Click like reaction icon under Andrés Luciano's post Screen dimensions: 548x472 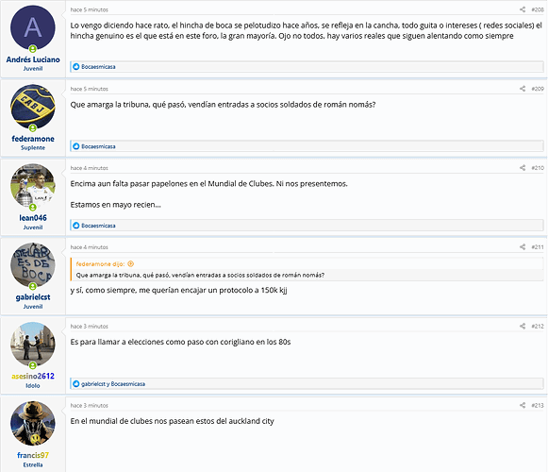(76, 66)
